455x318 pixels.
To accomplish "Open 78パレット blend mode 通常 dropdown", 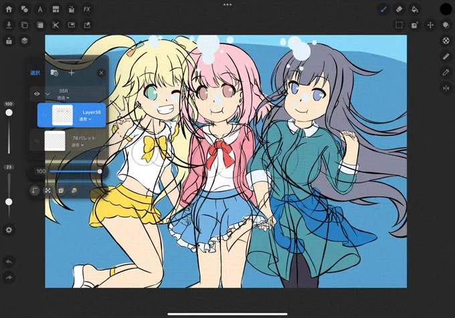I will click(77, 145).
